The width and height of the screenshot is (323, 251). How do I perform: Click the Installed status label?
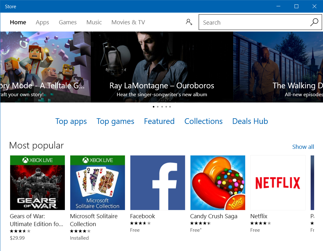click(79, 238)
